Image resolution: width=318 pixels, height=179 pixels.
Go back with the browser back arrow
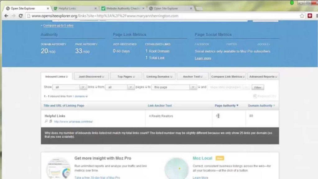tap(6, 16)
